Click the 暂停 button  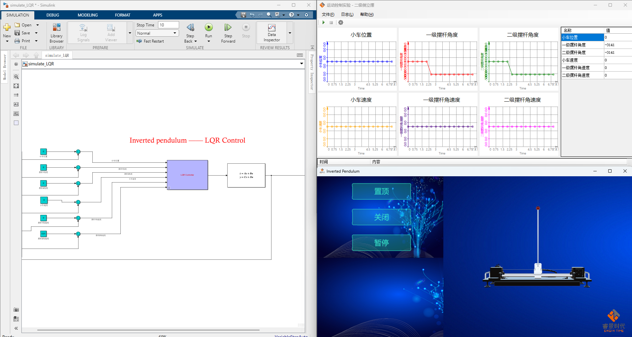(381, 243)
